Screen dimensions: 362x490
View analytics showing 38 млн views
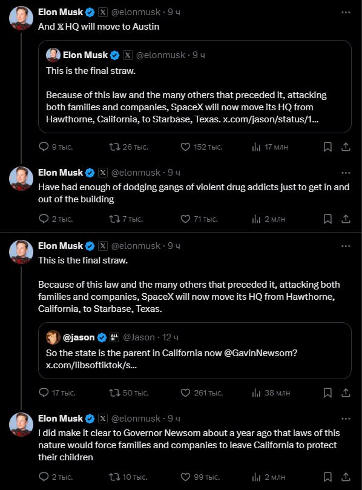point(271,392)
